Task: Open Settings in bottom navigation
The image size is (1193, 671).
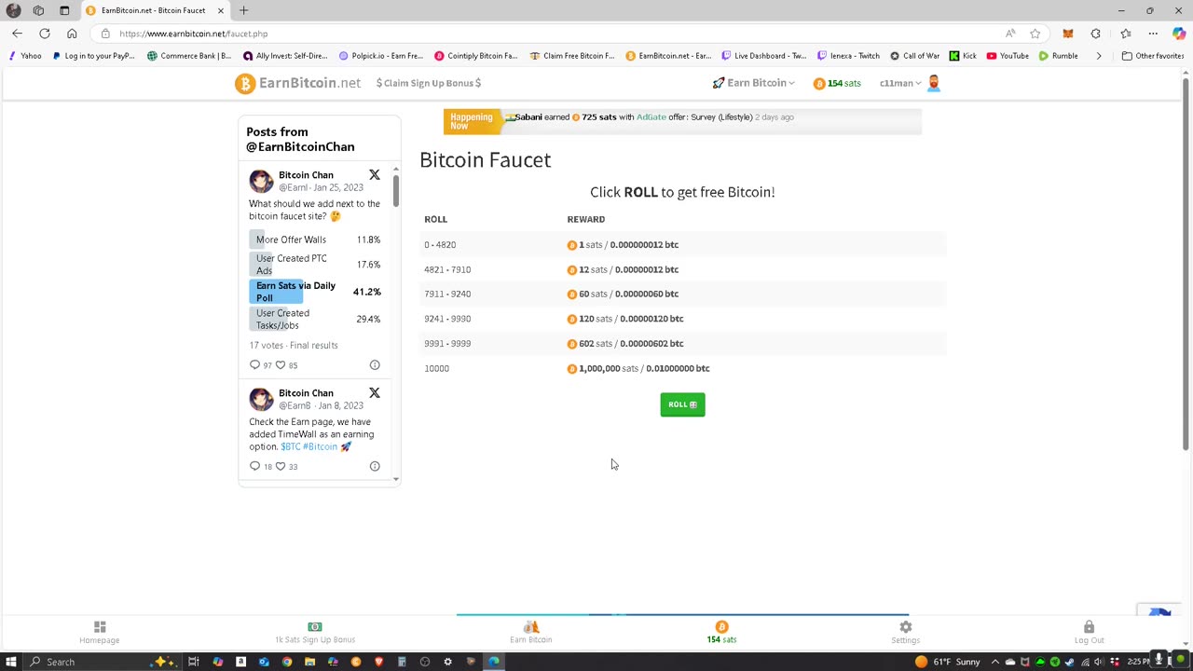Action: click(x=905, y=633)
